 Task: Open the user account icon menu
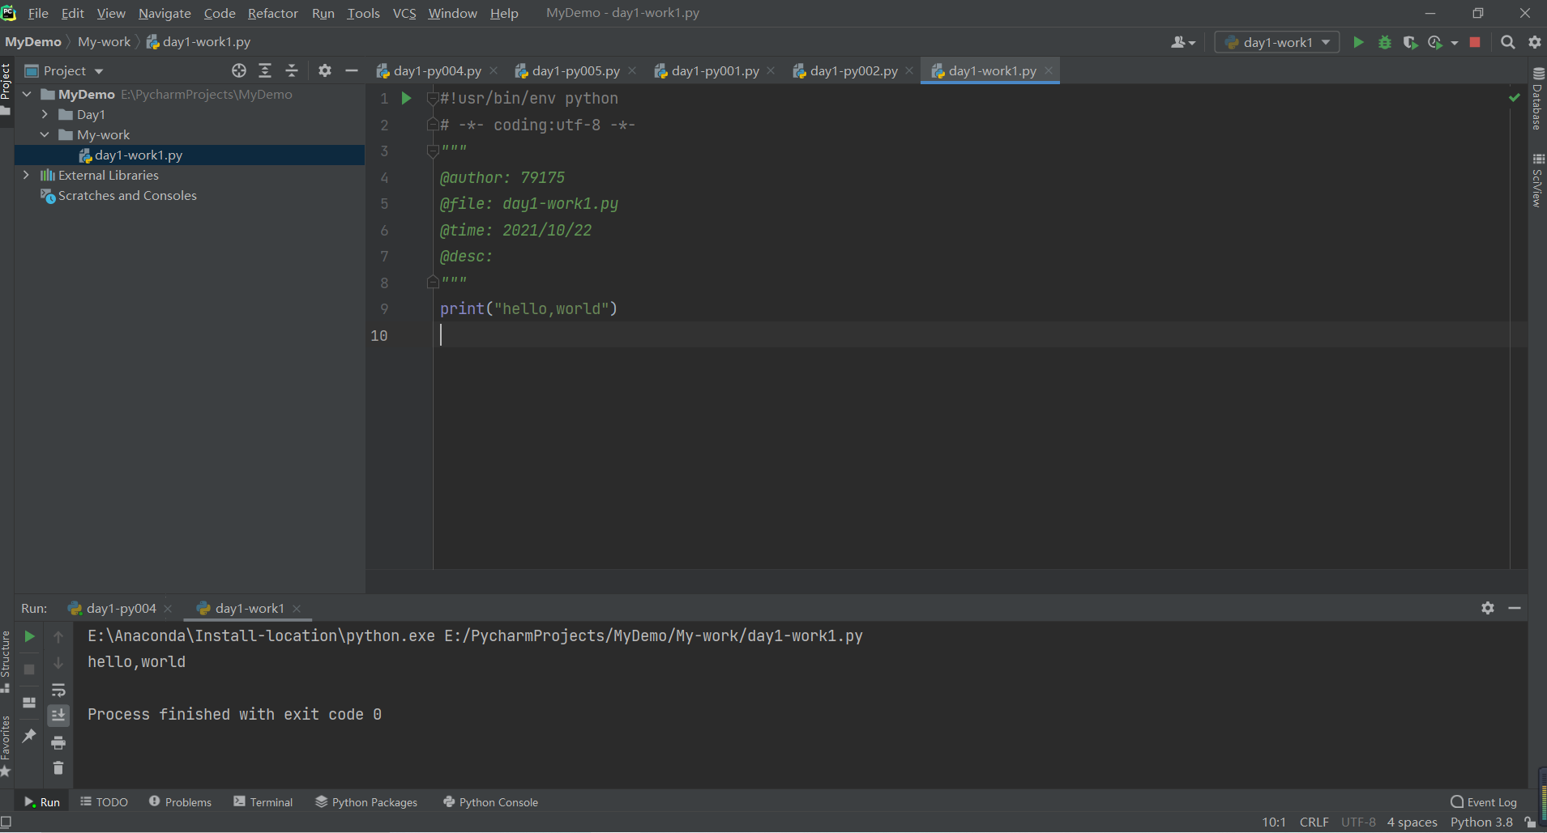pos(1183,42)
